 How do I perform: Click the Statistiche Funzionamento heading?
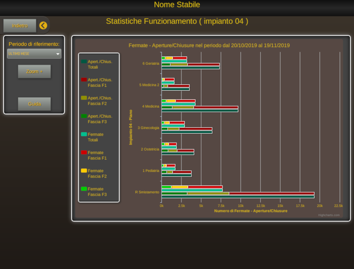[177, 21]
